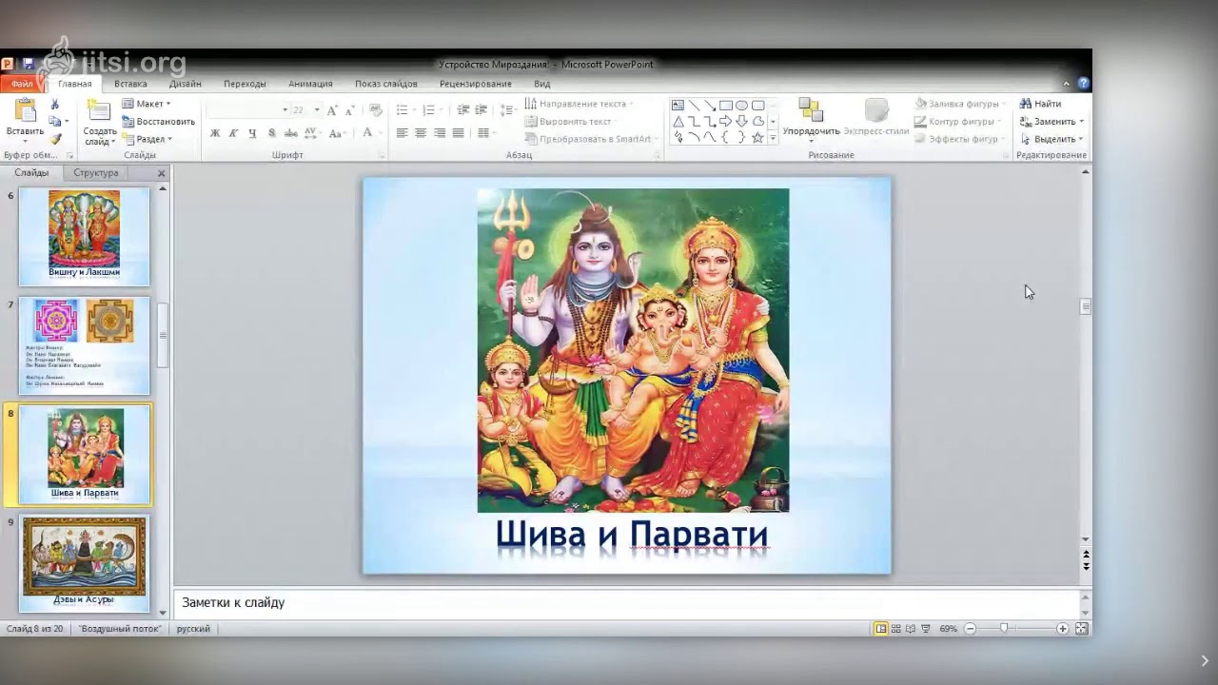The height and width of the screenshot is (685, 1218).
Task: Fit slide to current window icon
Action: (1081, 629)
